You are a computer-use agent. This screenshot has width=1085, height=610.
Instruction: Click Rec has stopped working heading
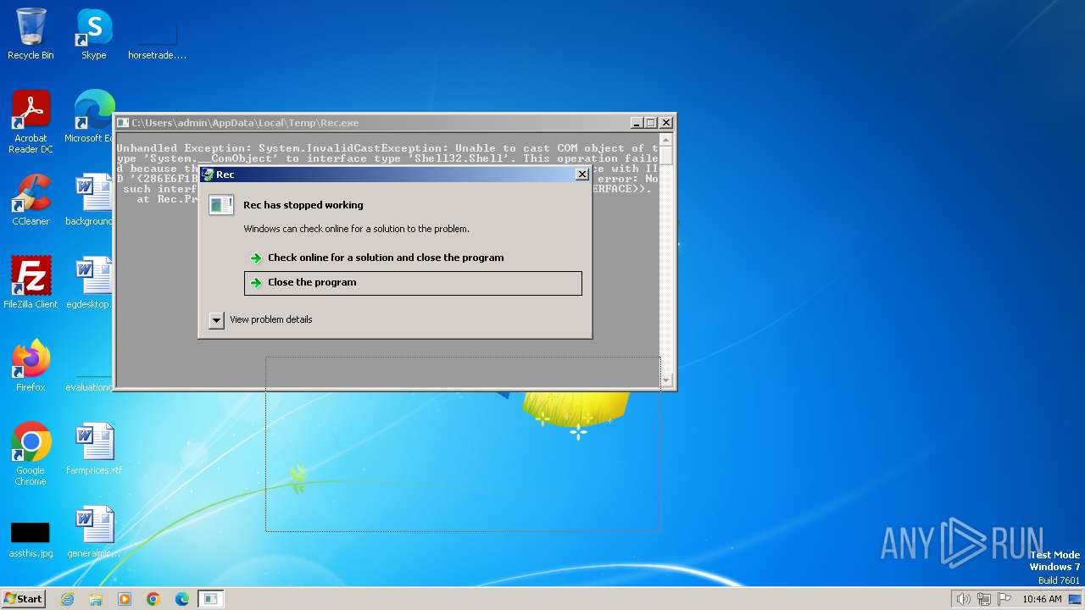point(303,205)
